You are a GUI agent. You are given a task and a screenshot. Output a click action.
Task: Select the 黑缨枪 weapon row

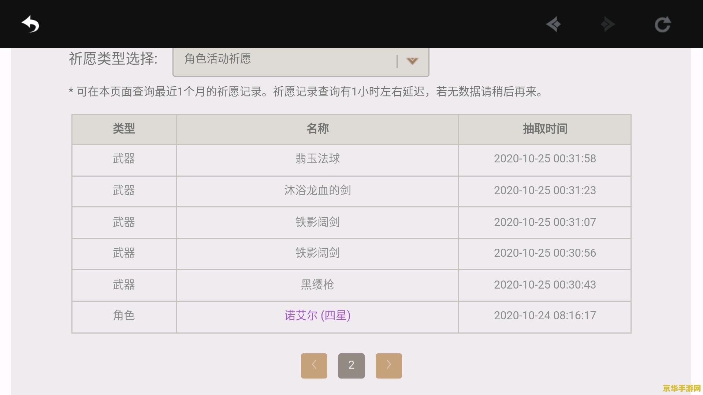317,285
